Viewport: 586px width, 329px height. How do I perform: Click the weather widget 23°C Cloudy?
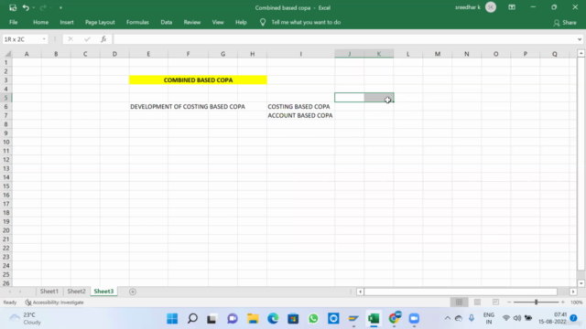point(26,319)
